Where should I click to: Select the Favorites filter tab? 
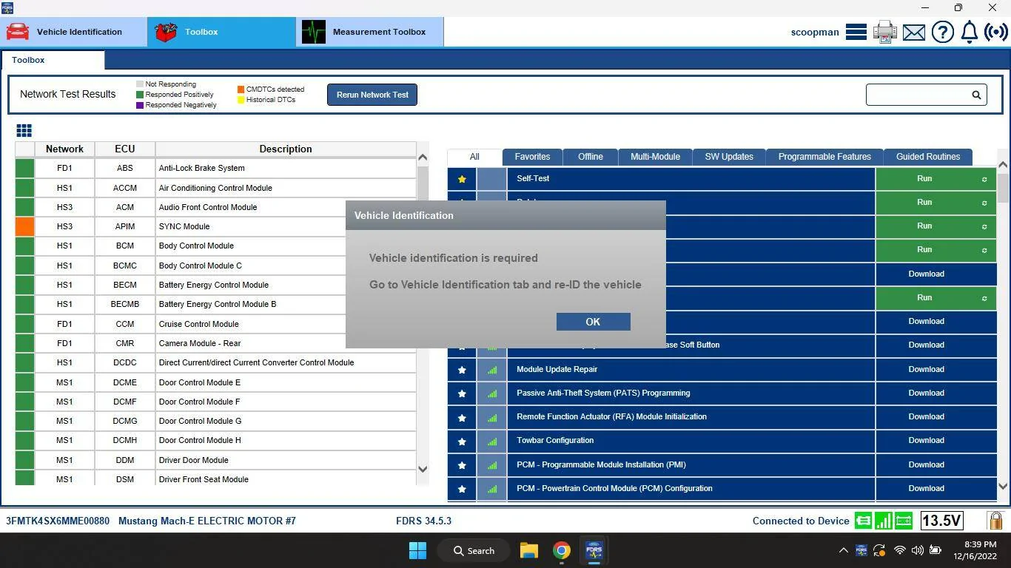[532, 157]
